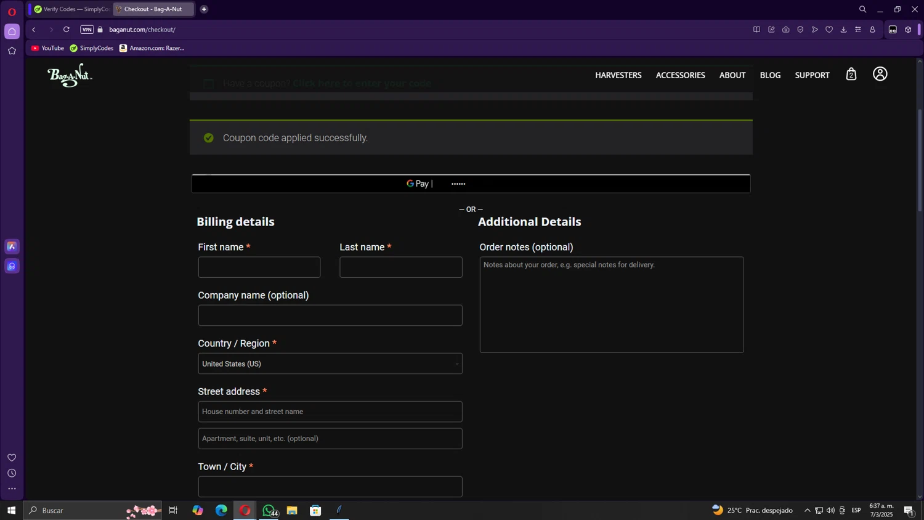
Task: Go back to previous page
Action: point(34,30)
